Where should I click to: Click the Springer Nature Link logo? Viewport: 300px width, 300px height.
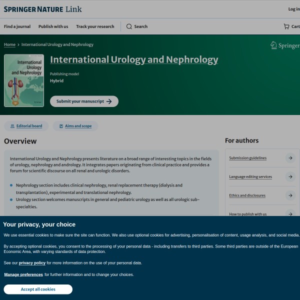click(42, 9)
